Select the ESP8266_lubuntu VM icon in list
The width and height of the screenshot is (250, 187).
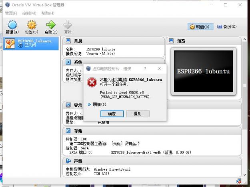(10, 44)
